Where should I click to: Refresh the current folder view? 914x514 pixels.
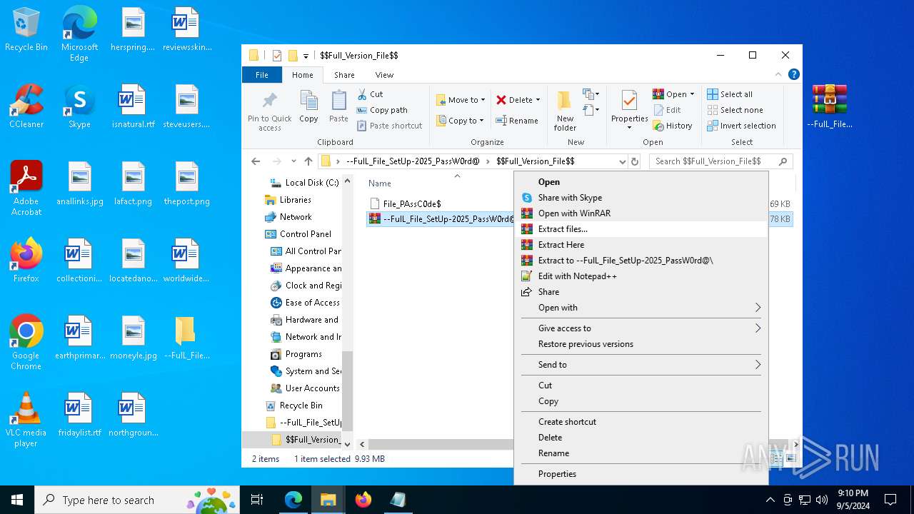[635, 161]
